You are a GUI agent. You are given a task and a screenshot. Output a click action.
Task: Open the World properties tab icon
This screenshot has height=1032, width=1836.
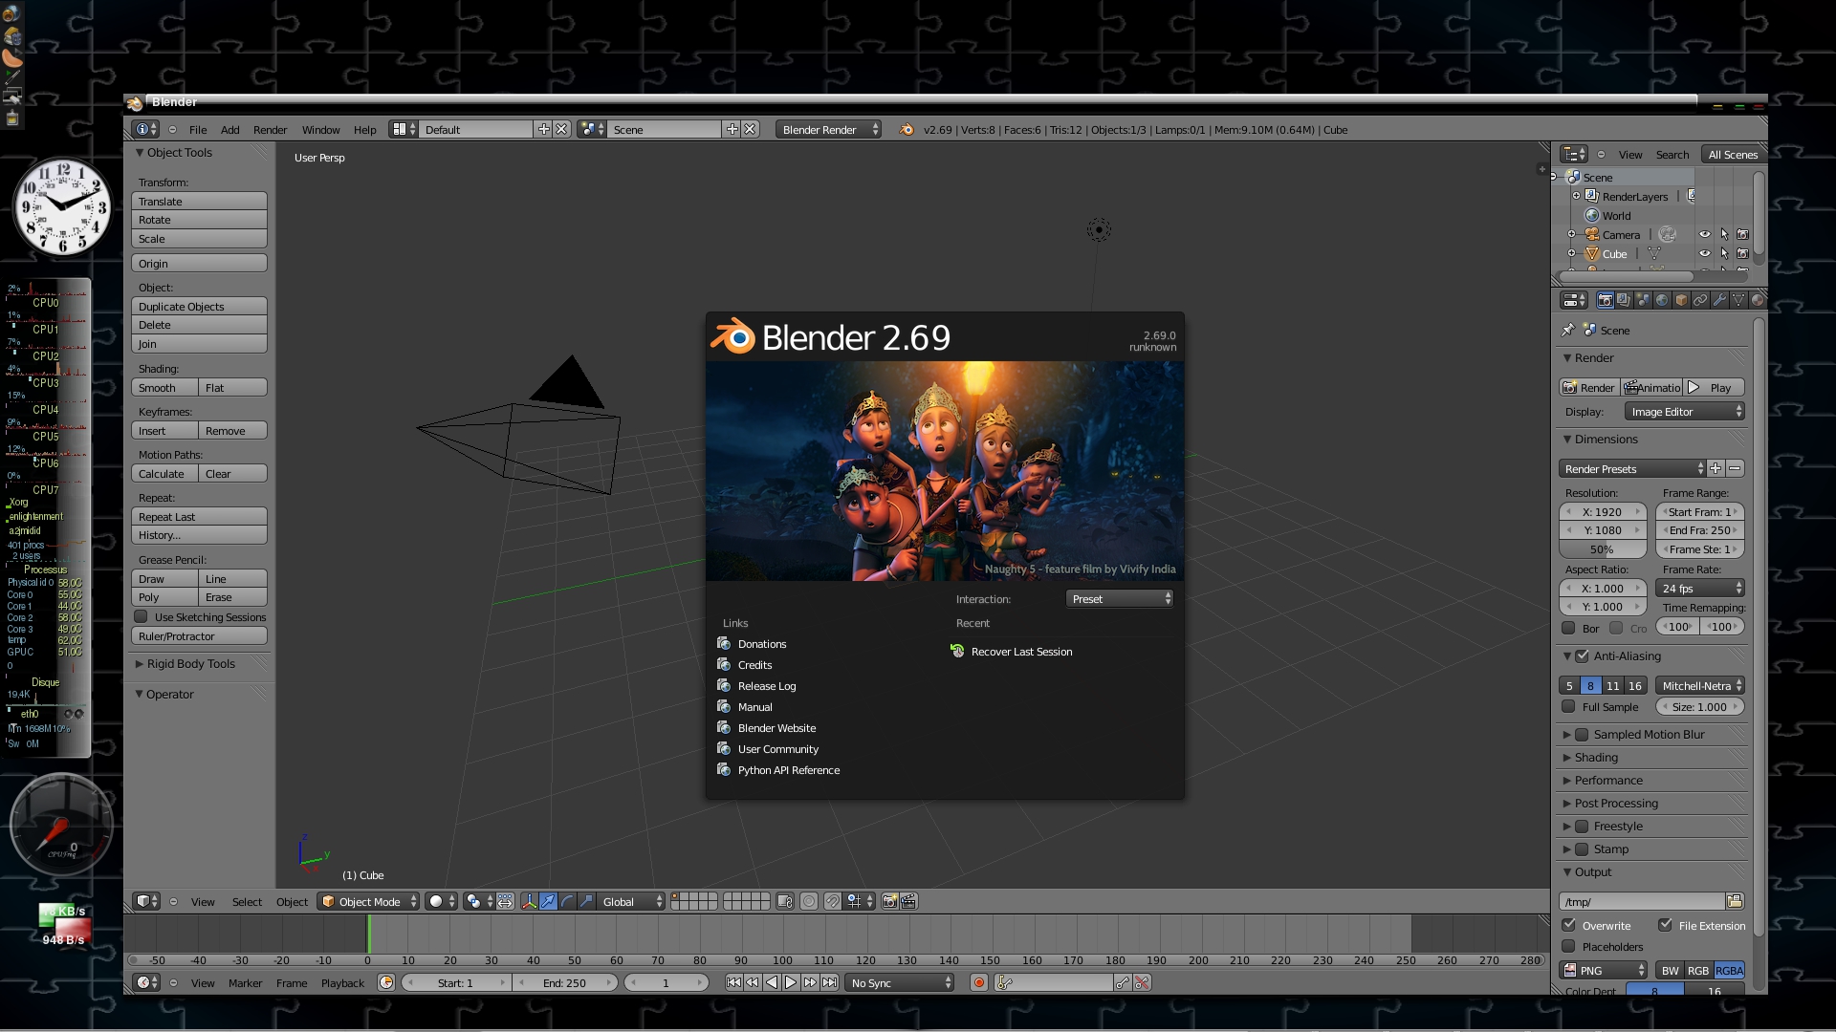click(1662, 300)
